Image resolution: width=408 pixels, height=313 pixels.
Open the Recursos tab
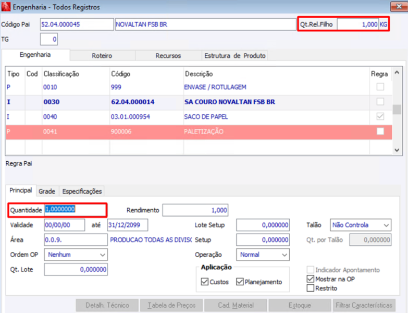tap(168, 56)
